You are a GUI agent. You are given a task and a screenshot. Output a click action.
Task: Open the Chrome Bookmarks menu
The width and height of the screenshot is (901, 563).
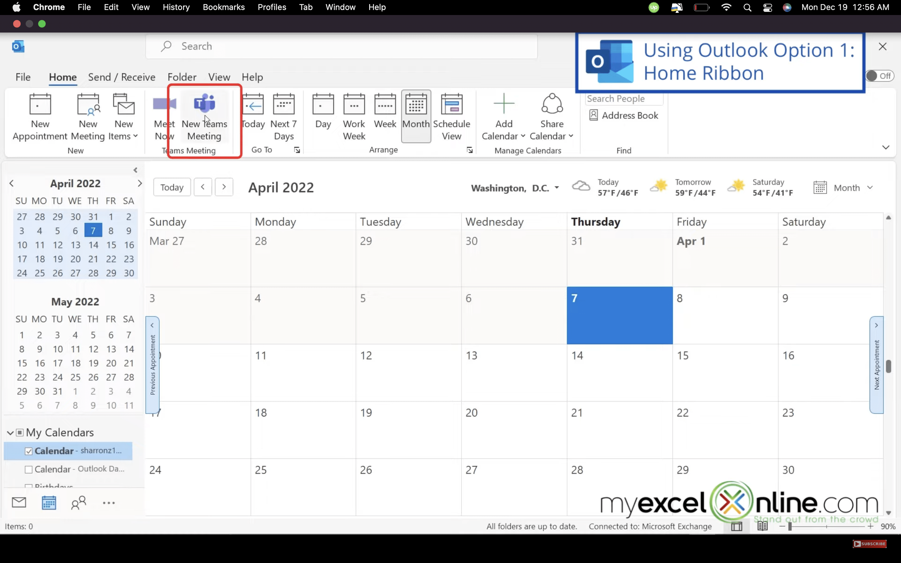point(224,8)
